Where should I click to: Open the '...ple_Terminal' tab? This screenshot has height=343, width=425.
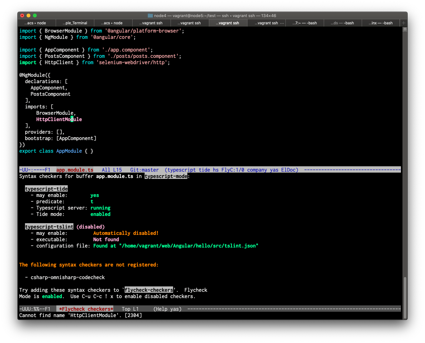click(75, 23)
